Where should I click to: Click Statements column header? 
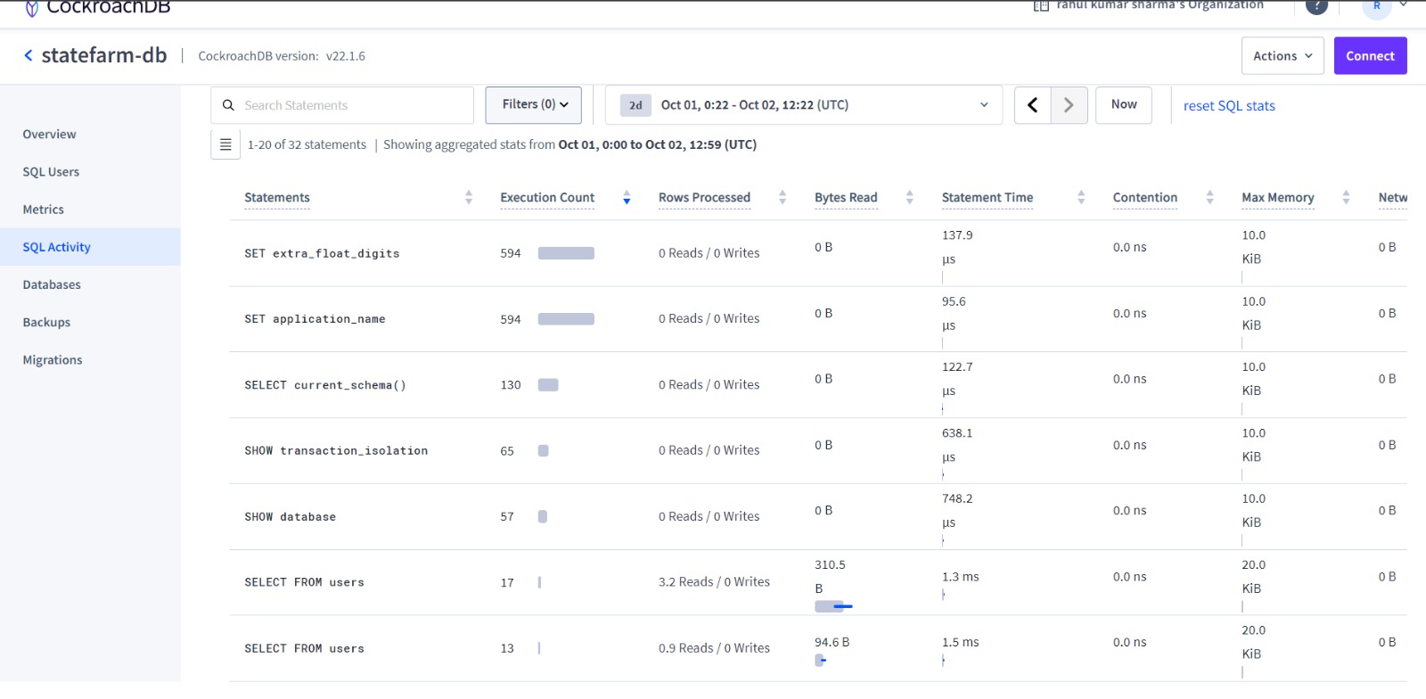click(x=277, y=198)
